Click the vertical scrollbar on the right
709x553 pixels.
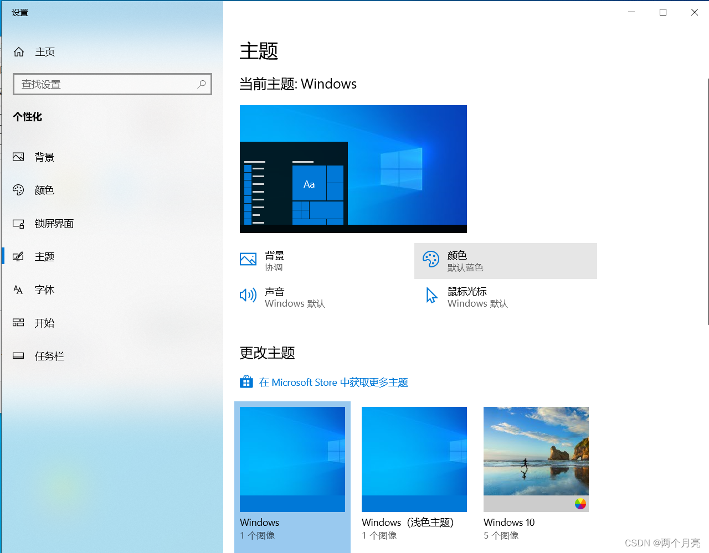point(707,201)
